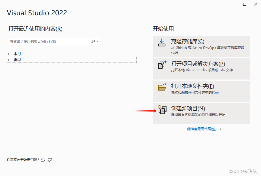Select the 本月 tree row label
The width and height of the screenshot is (261, 176).
(17, 54)
